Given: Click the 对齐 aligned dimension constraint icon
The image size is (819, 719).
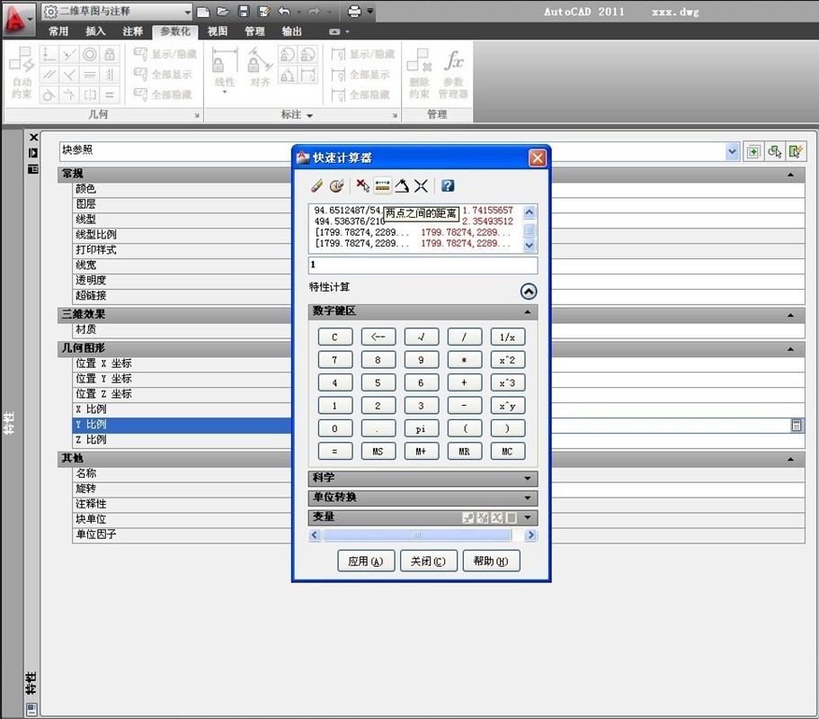Looking at the screenshot, I should pyautogui.click(x=260, y=67).
